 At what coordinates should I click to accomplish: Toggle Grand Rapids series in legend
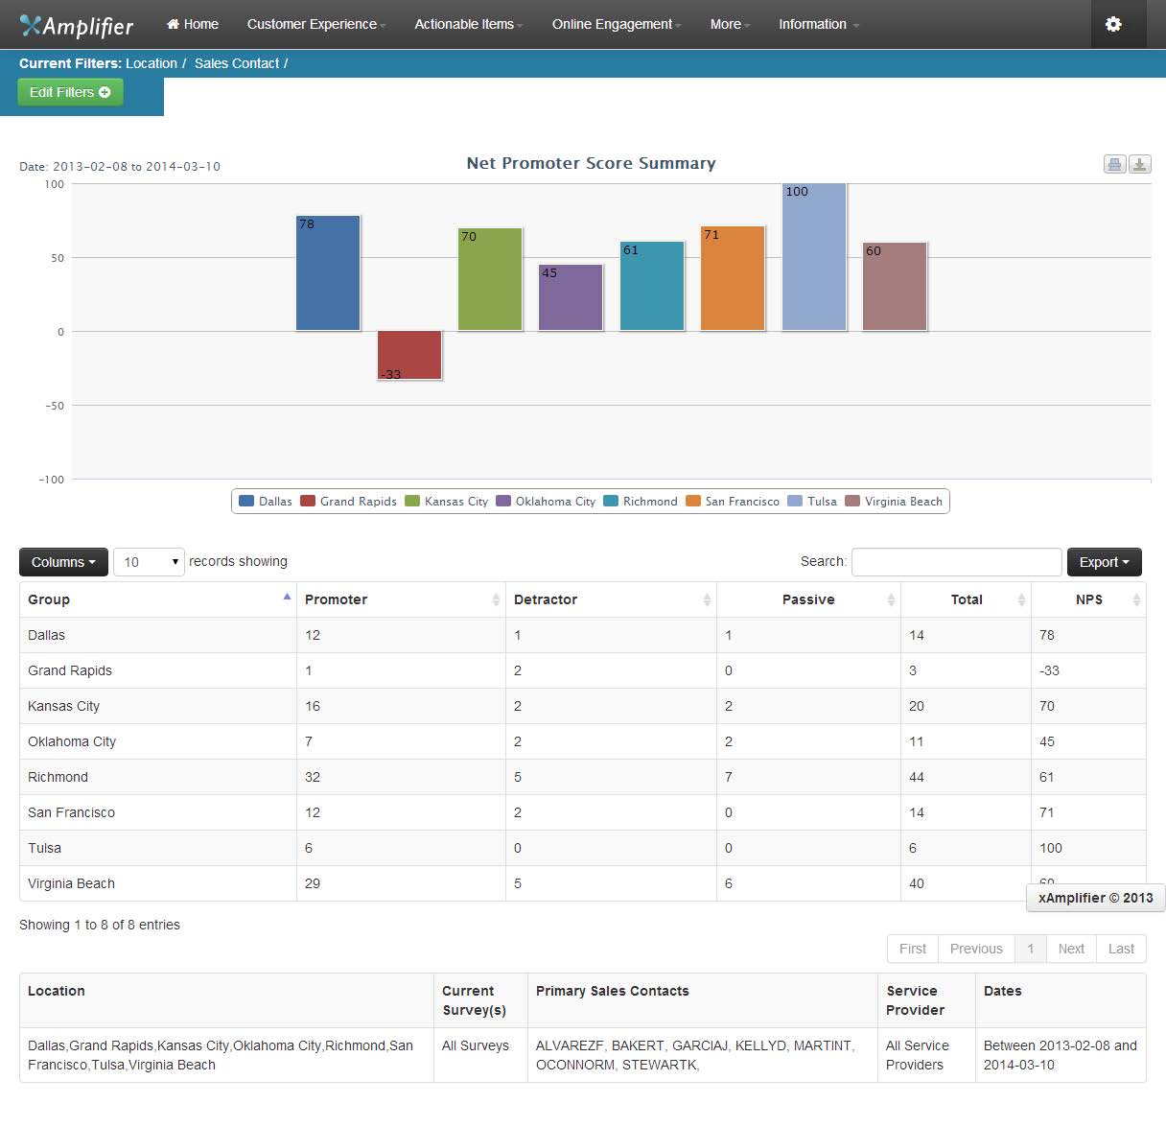coord(348,502)
